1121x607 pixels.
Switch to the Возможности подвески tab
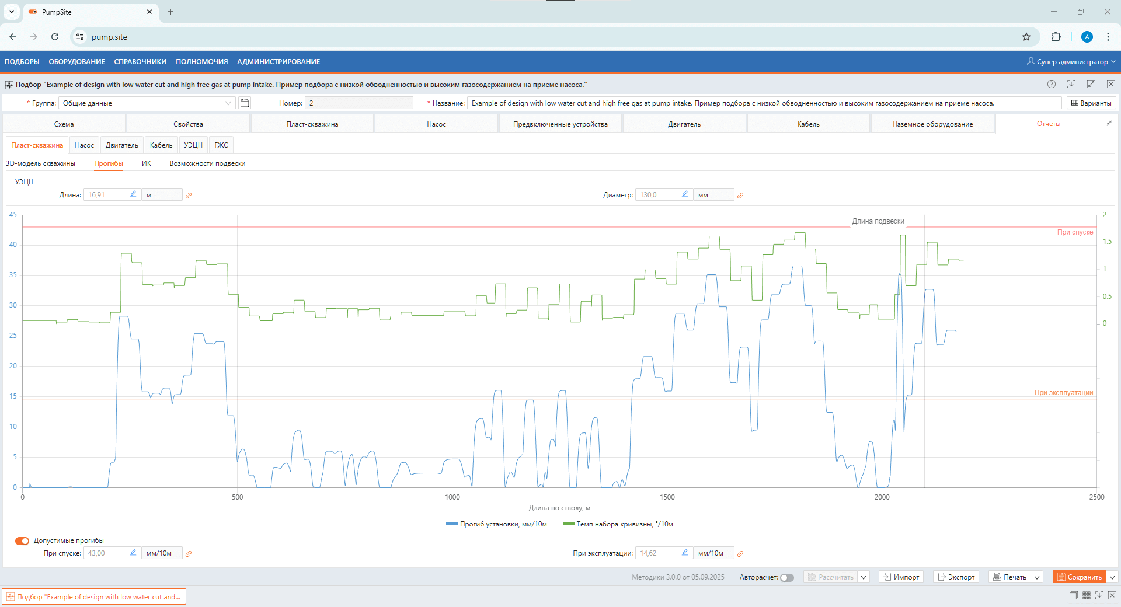pyautogui.click(x=207, y=163)
